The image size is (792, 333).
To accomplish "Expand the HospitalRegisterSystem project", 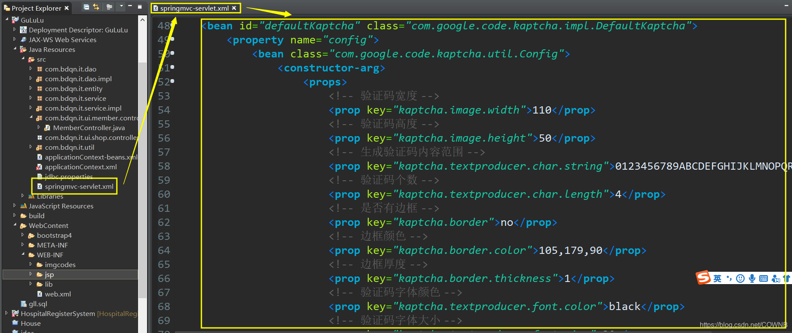I will 6,313.
